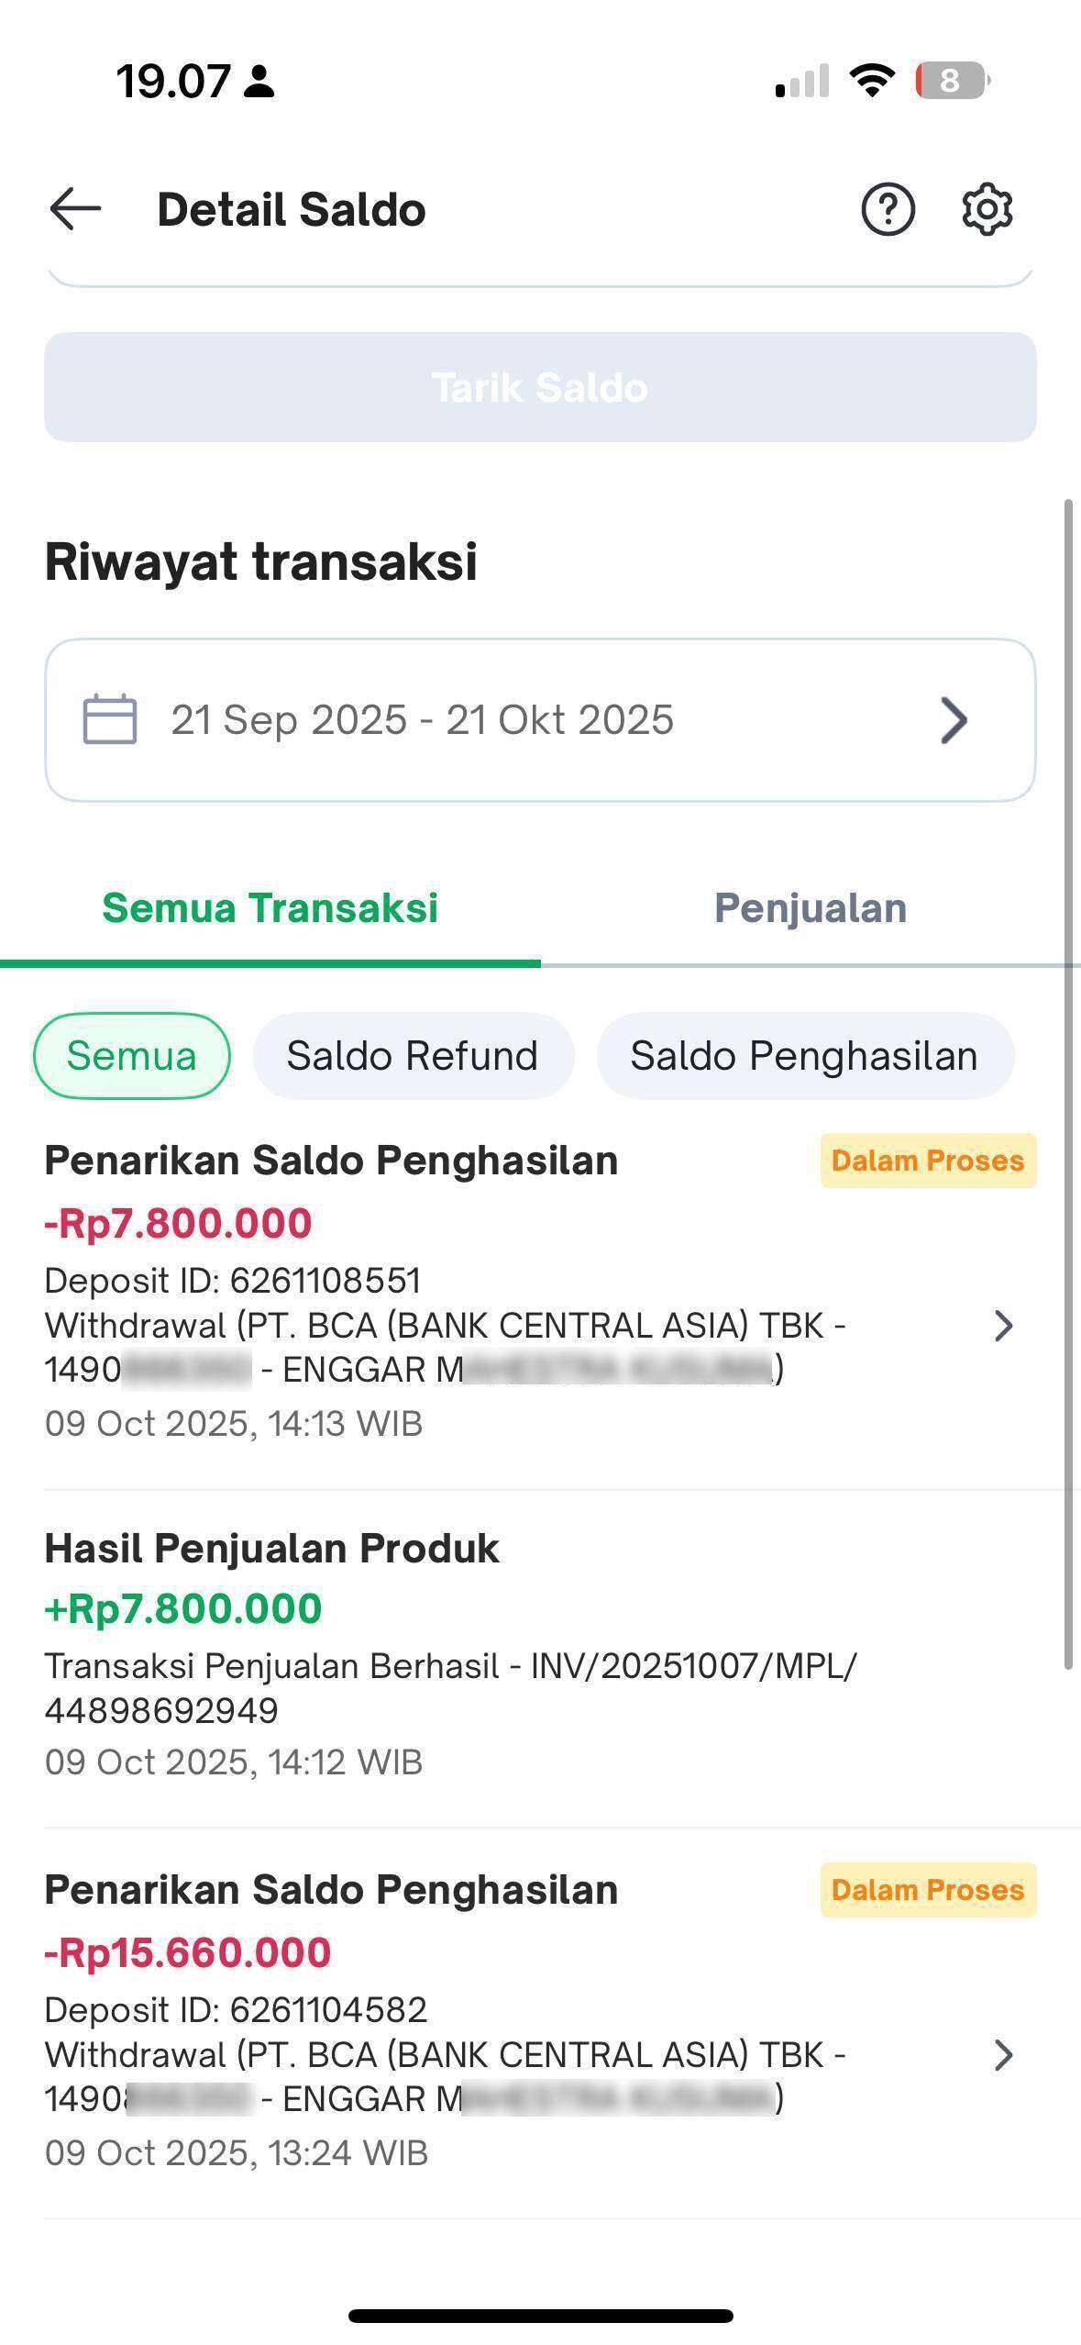This screenshot has width=1081, height=2345.
Task: Tap the battery indicator icon
Action: click(x=952, y=81)
